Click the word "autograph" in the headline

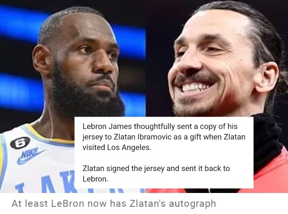(x=192, y=204)
